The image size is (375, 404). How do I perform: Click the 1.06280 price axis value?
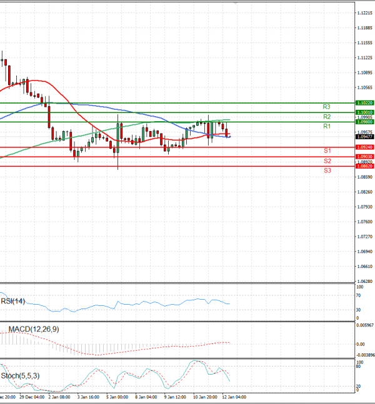(364, 282)
